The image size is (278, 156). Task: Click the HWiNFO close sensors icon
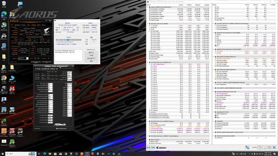click(x=275, y=147)
